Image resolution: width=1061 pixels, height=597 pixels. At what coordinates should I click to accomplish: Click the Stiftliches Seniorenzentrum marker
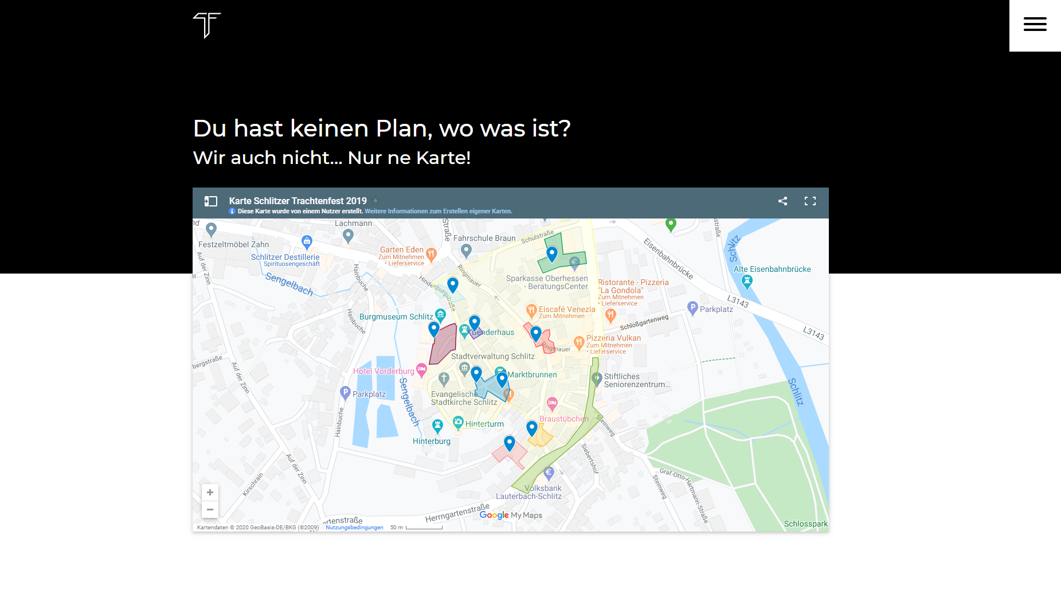pos(597,380)
